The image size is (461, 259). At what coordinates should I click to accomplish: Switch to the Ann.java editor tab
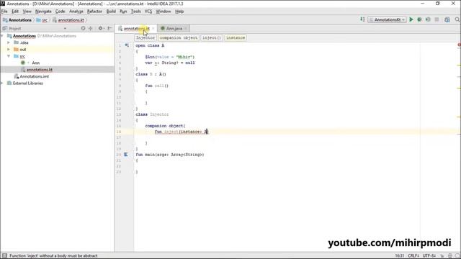click(x=174, y=29)
